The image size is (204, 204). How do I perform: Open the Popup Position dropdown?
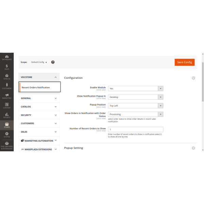tap(135, 106)
